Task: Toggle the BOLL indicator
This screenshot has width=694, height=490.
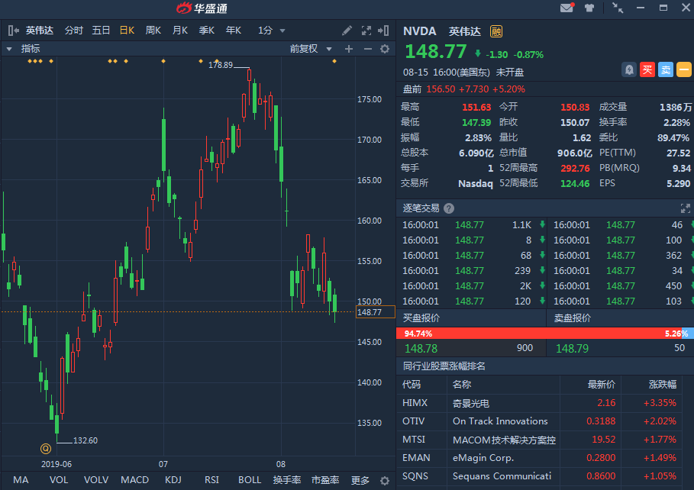Action: [250, 480]
